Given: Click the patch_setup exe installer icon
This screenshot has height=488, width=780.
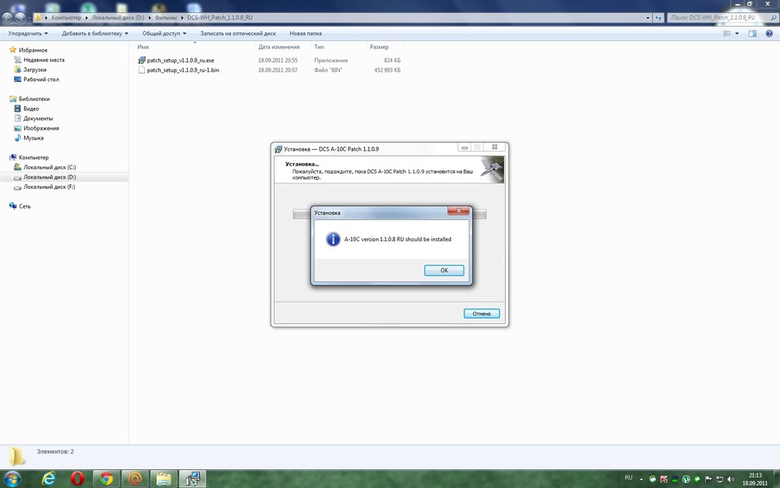Looking at the screenshot, I should point(141,60).
